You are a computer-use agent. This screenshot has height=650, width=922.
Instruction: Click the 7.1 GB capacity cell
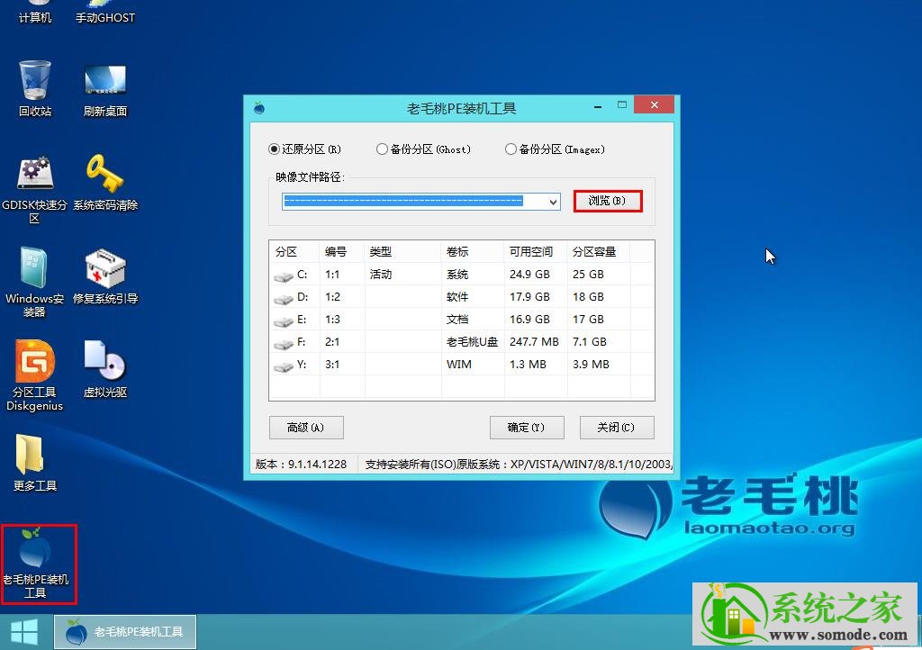[x=589, y=341]
